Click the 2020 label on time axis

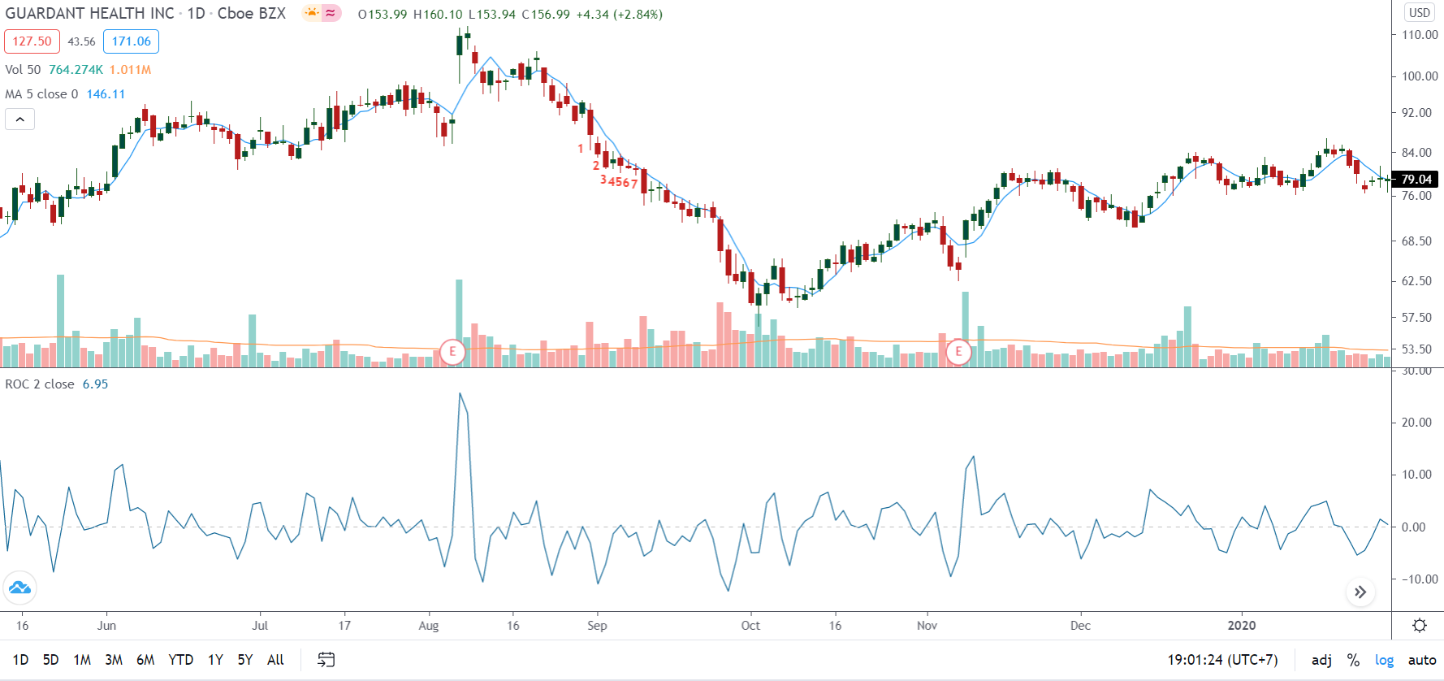click(x=1241, y=626)
